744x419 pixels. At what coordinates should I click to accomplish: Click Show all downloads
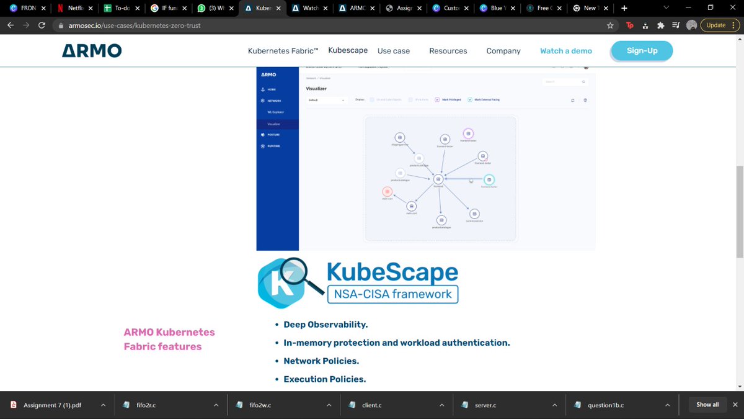tap(707, 405)
